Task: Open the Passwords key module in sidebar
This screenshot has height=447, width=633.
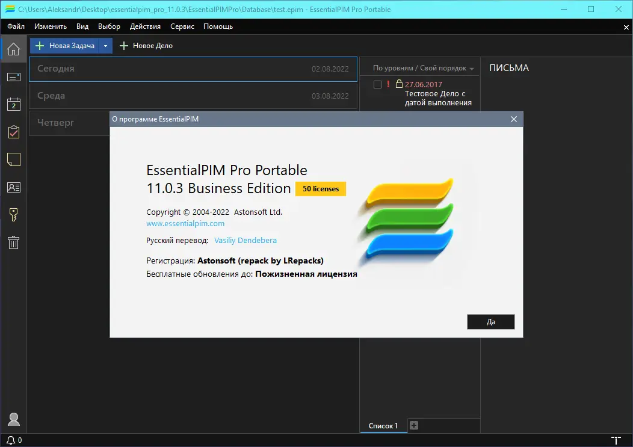Action: pos(14,215)
